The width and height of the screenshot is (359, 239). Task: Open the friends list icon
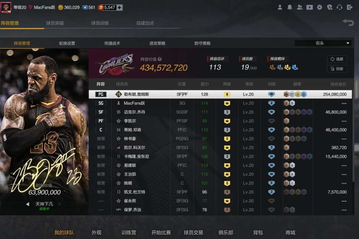pyautogui.click(x=300, y=7)
